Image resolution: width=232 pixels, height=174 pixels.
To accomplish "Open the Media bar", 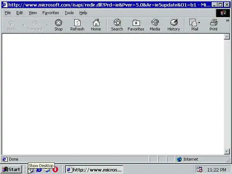I will pyautogui.click(x=155, y=25).
